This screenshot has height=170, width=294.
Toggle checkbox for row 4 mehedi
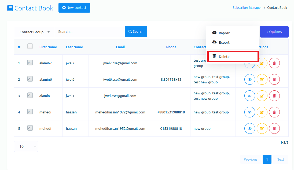click(30, 112)
